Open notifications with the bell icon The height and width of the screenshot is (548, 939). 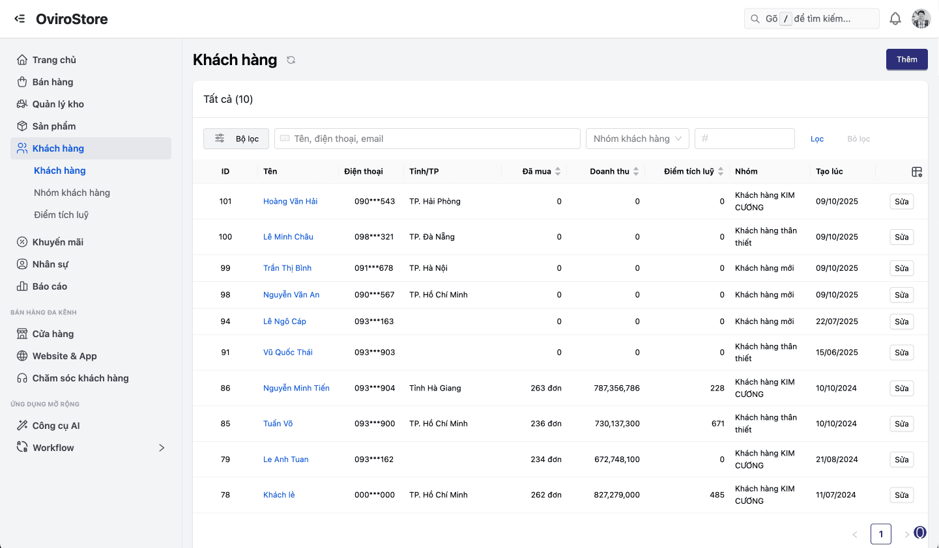tap(895, 18)
